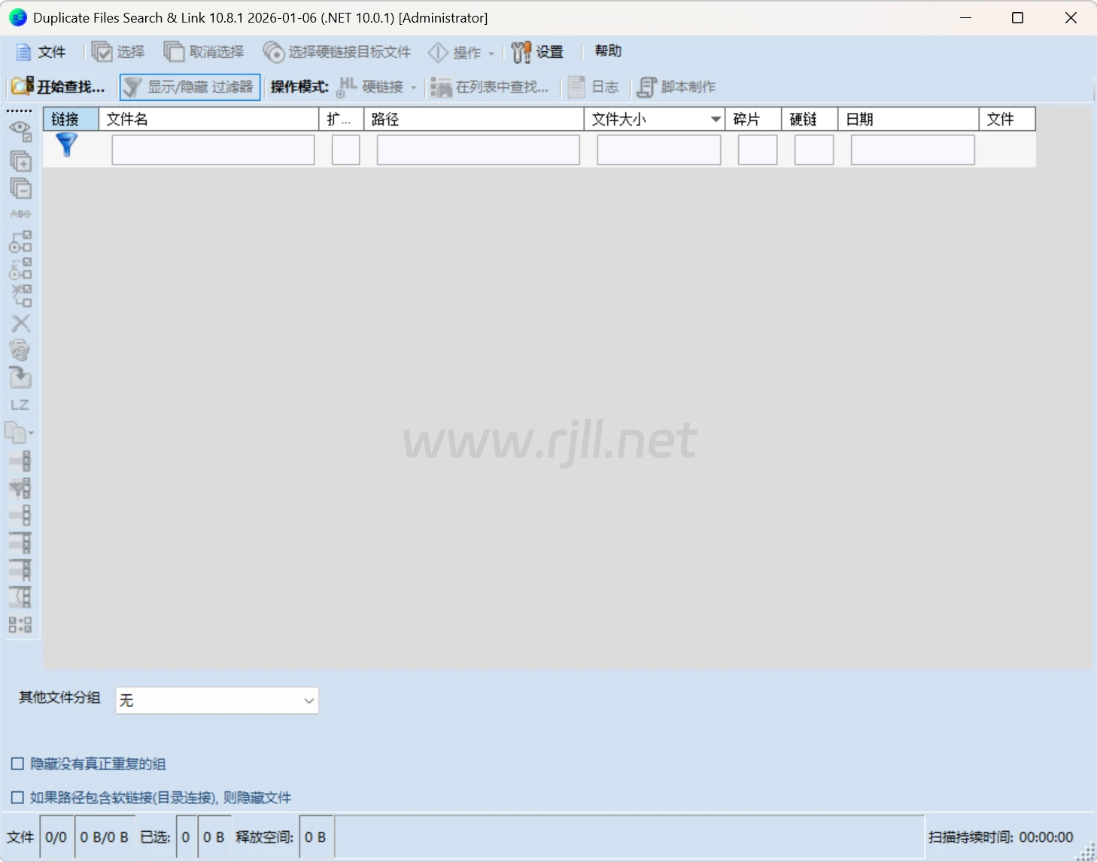
Task: Click the blue funnel filter icon
Action: (x=67, y=145)
